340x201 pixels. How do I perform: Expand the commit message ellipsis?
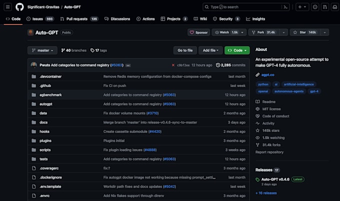click(x=128, y=65)
